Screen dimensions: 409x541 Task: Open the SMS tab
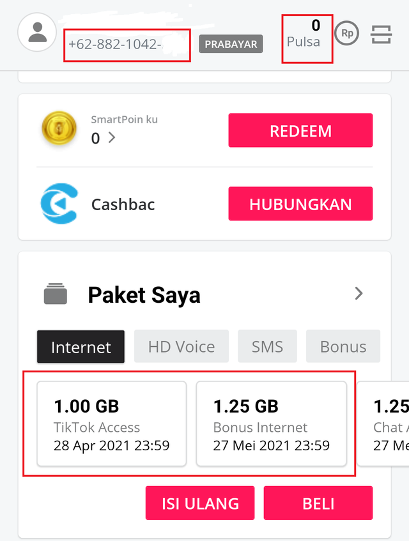267,347
